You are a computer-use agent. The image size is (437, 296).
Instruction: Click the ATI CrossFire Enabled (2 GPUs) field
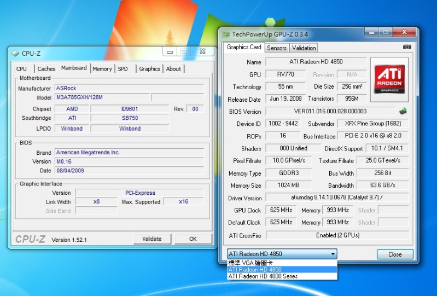[x=337, y=235]
